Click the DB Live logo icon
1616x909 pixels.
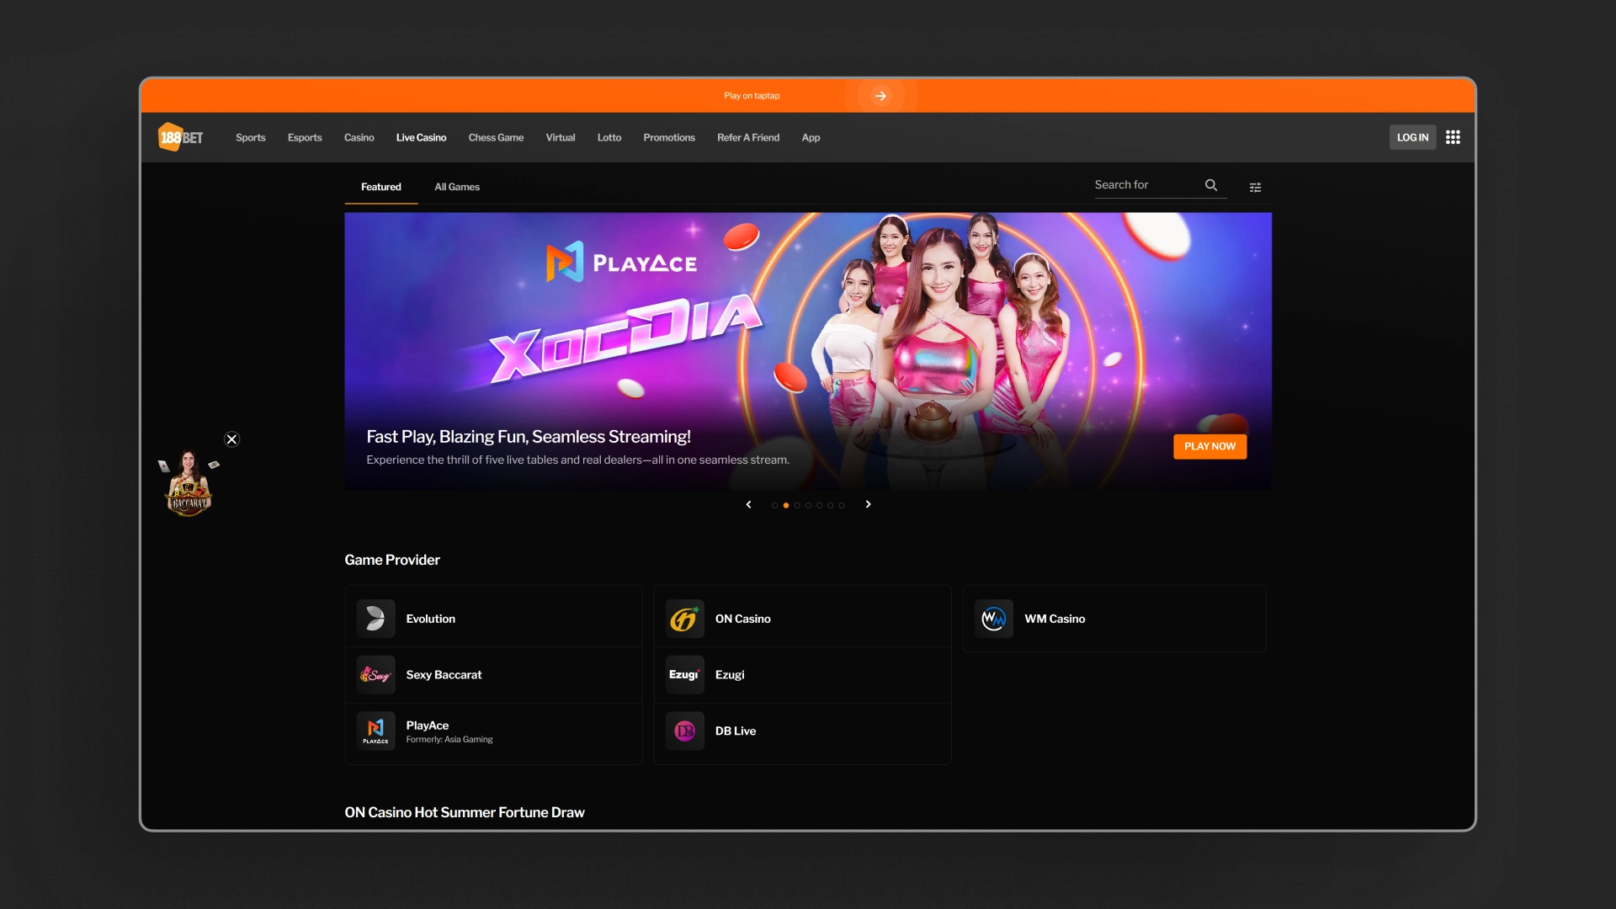684,731
